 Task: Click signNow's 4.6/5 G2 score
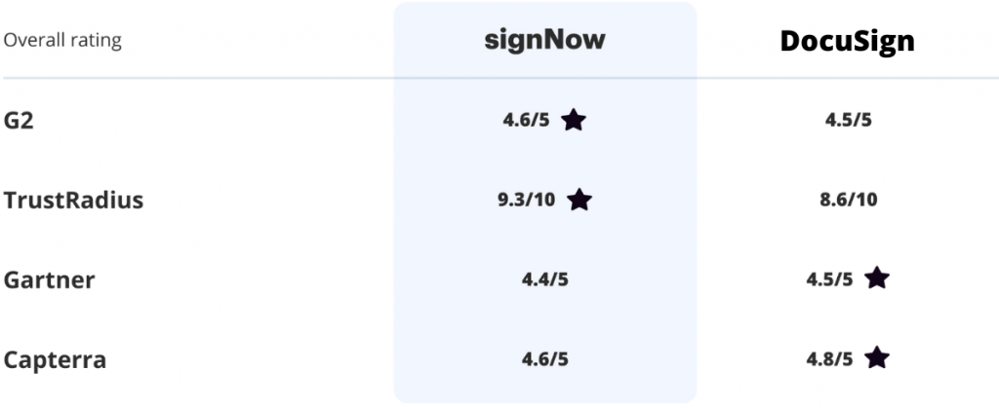click(x=526, y=121)
